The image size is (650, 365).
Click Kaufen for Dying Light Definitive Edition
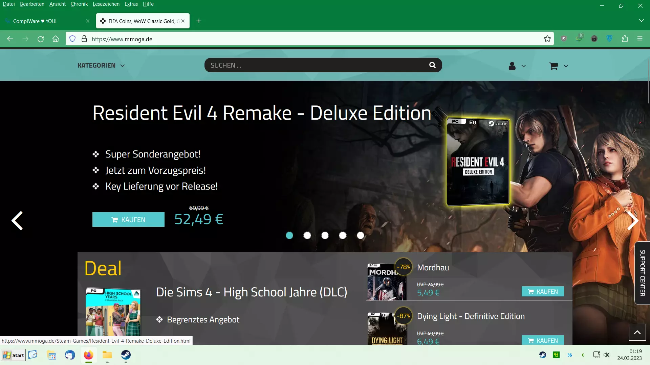tap(543, 340)
